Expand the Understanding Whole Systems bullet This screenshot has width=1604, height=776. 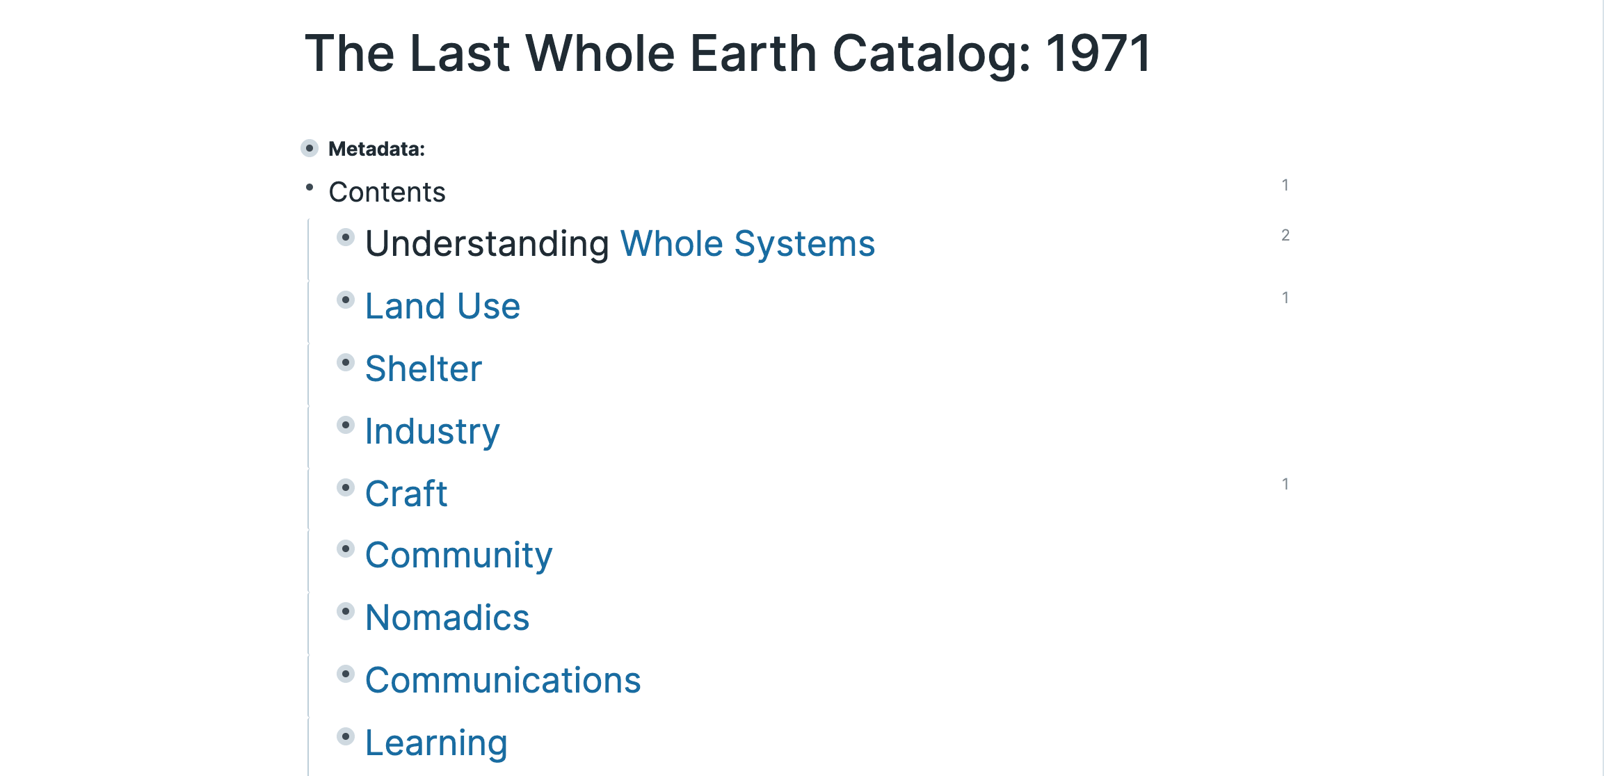click(x=346, y=238)
